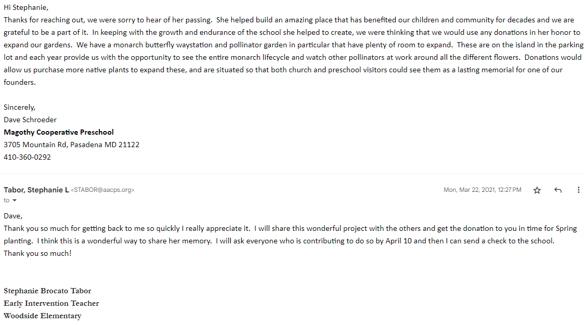Screen dimensions: 587x325
Task: Click the phone number 410-360-0292
Action: [27, 157]
